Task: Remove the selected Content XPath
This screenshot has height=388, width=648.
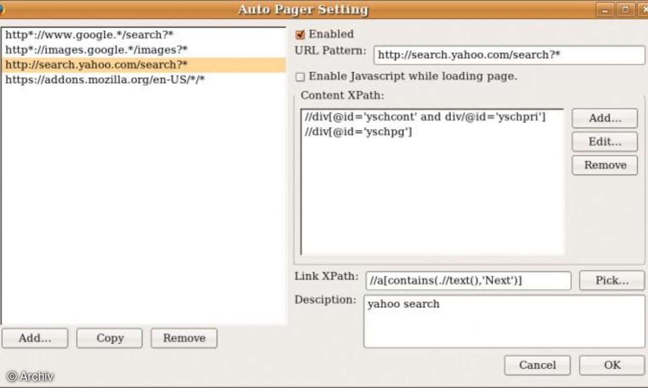Action: pos(605,165)
